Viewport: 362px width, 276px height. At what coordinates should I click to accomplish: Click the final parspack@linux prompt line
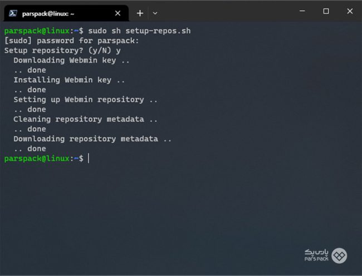[x=47, y=159]
